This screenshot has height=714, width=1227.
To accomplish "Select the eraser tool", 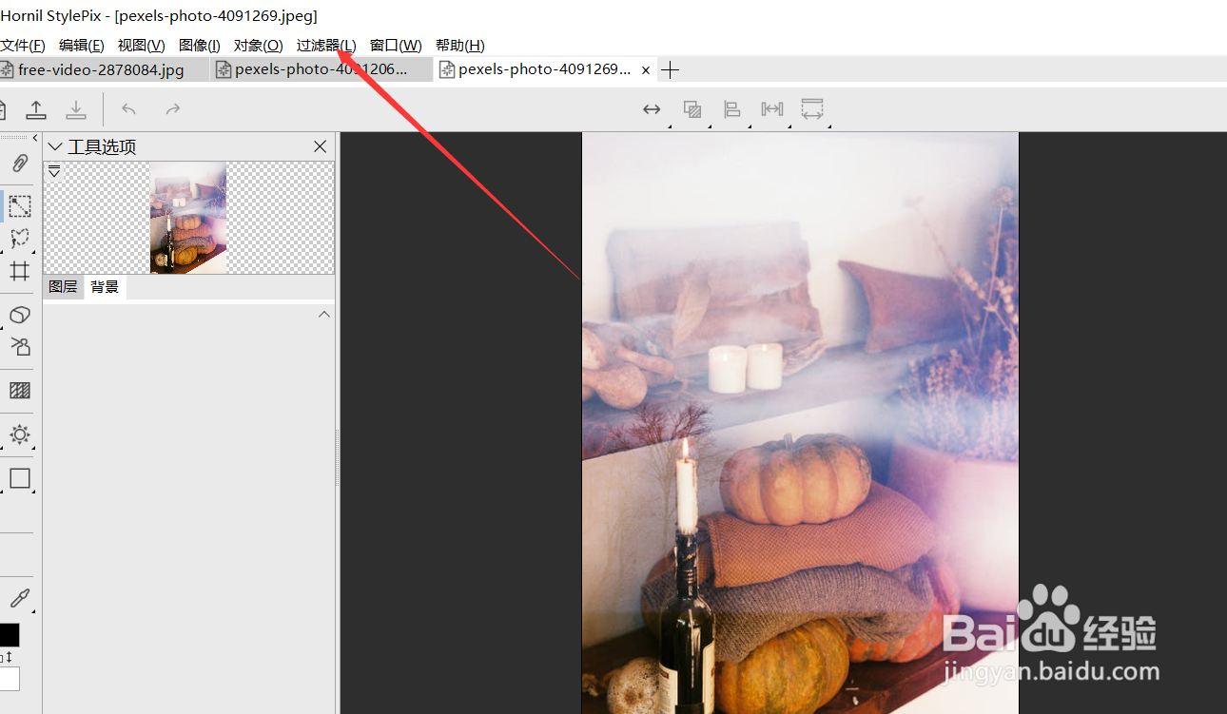I will point(20,315).
